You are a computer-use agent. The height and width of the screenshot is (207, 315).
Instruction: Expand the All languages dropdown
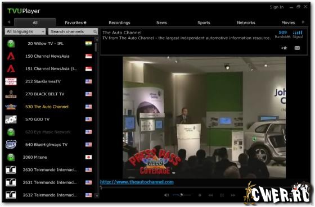(x=25, y=31)
